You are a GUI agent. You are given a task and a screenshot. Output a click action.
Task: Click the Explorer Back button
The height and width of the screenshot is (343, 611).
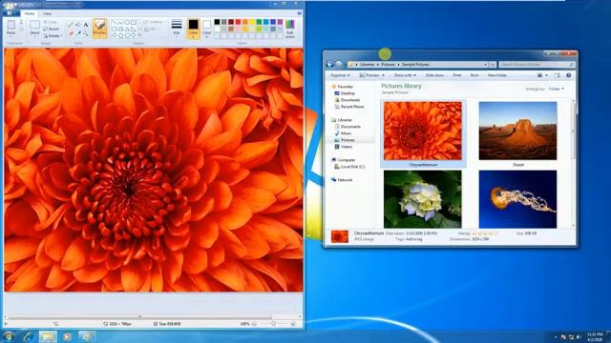click(330, 65)
